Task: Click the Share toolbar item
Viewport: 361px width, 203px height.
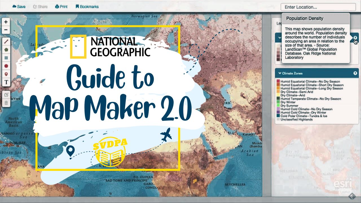Action: (40, 6)
